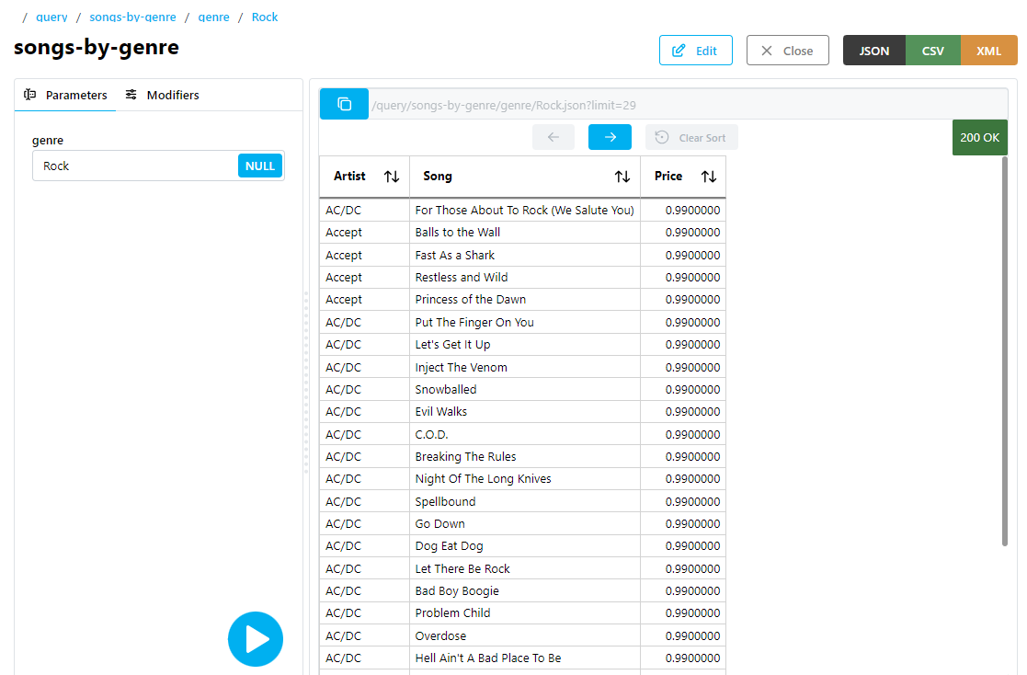Select the 'Evil Walks' cell

525,412
